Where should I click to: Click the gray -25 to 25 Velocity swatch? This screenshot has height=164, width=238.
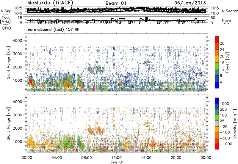point(217,123)
